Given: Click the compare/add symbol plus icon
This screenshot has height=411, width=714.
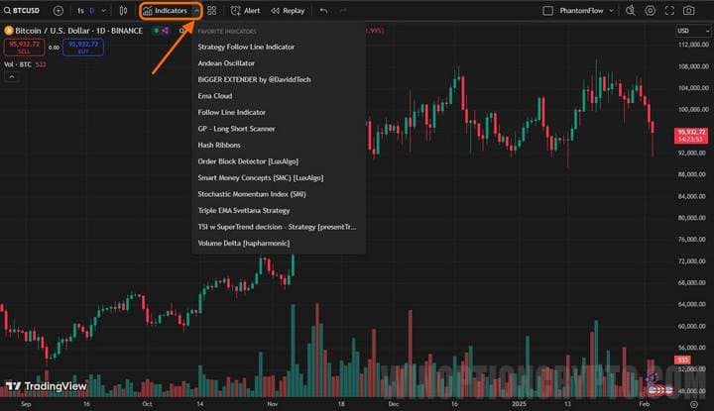Looking at the screenshot, I should [58, 10].
